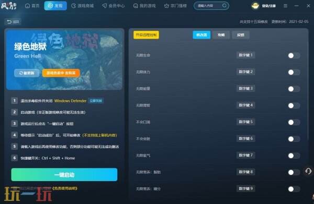Open the headset customer support icon

click(x=308, y=171)
